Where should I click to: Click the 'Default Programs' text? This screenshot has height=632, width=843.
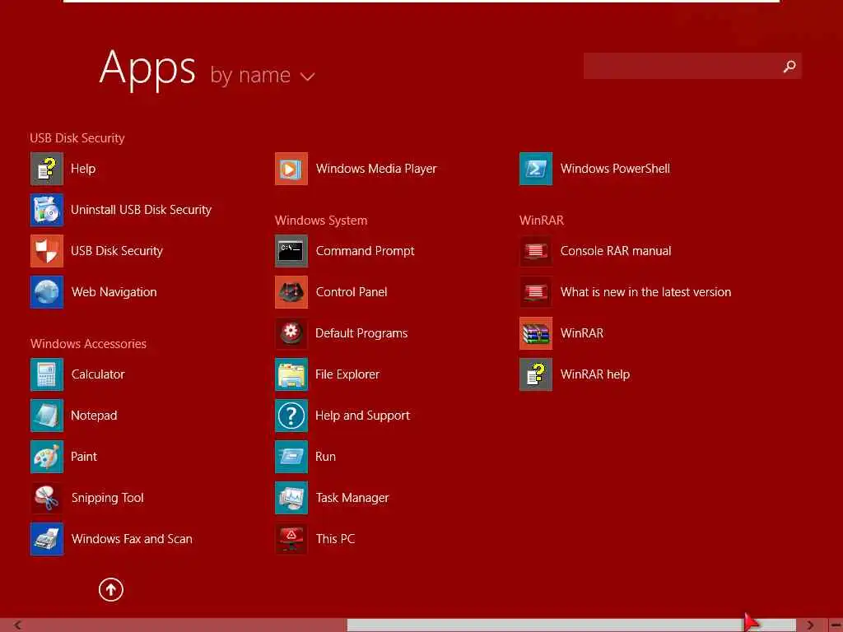(361, 333)
